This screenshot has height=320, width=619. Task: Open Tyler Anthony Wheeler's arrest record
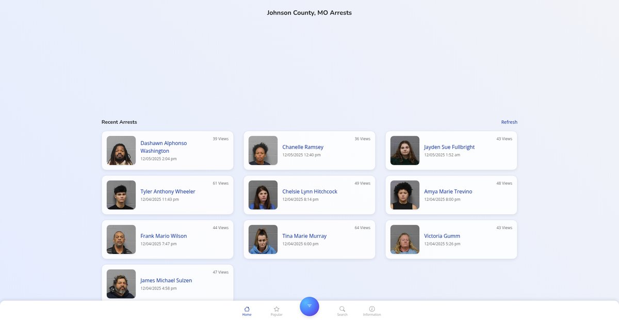click(168, 195)
